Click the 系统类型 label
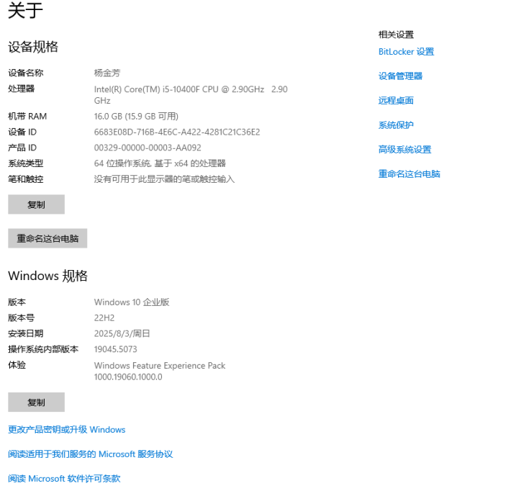Viewport: 511px width, 491px height. [26, 163]
